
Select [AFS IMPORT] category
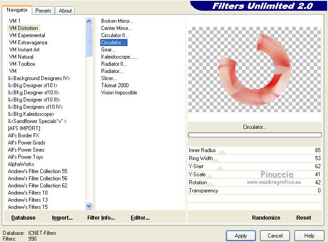(24, 128)
